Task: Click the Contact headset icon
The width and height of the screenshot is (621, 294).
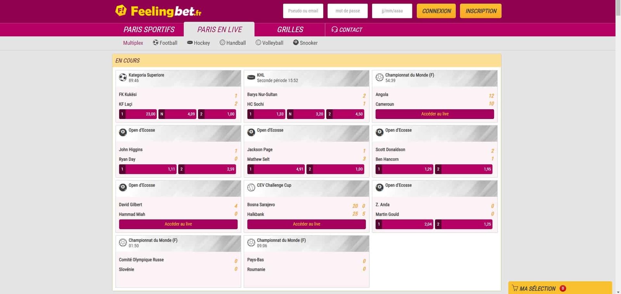Action: tap(335, 29)
